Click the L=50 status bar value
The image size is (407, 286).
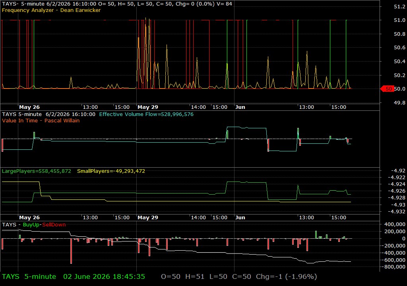pyautogui.click(x=218, y=276)
